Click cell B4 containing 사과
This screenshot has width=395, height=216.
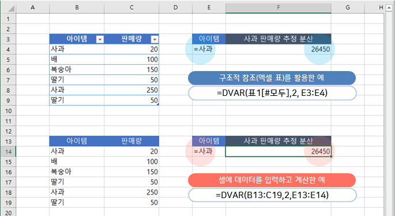tap(77, 49)
